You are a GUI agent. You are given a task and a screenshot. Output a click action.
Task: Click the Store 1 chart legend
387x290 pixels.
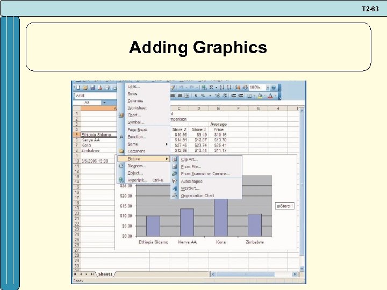pos(285,206)
